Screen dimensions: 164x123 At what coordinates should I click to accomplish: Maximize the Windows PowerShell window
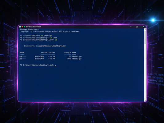point(137,27)
